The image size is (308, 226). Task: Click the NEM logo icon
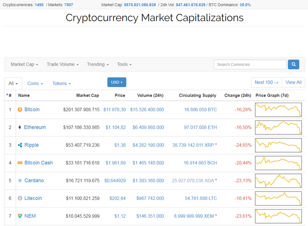pos(20,216)
